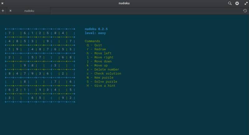Open the tab history icon

tap(245, 11)
